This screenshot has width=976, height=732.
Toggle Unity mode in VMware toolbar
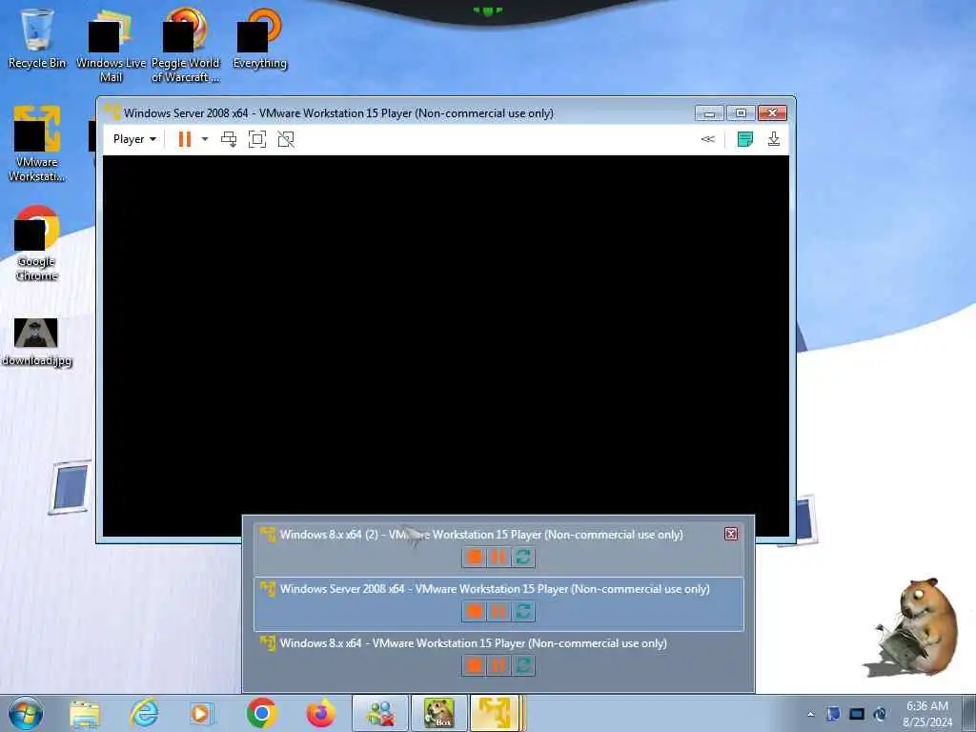tap(286, 139)
